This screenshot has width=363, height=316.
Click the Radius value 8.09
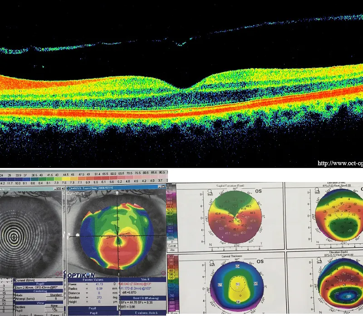[x=99, y=289]
